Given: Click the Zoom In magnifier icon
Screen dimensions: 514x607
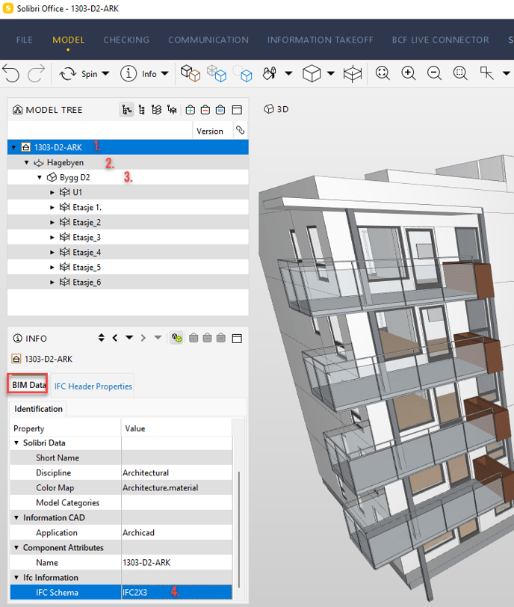Looking at the screenshot, I should tap(409, 73).
